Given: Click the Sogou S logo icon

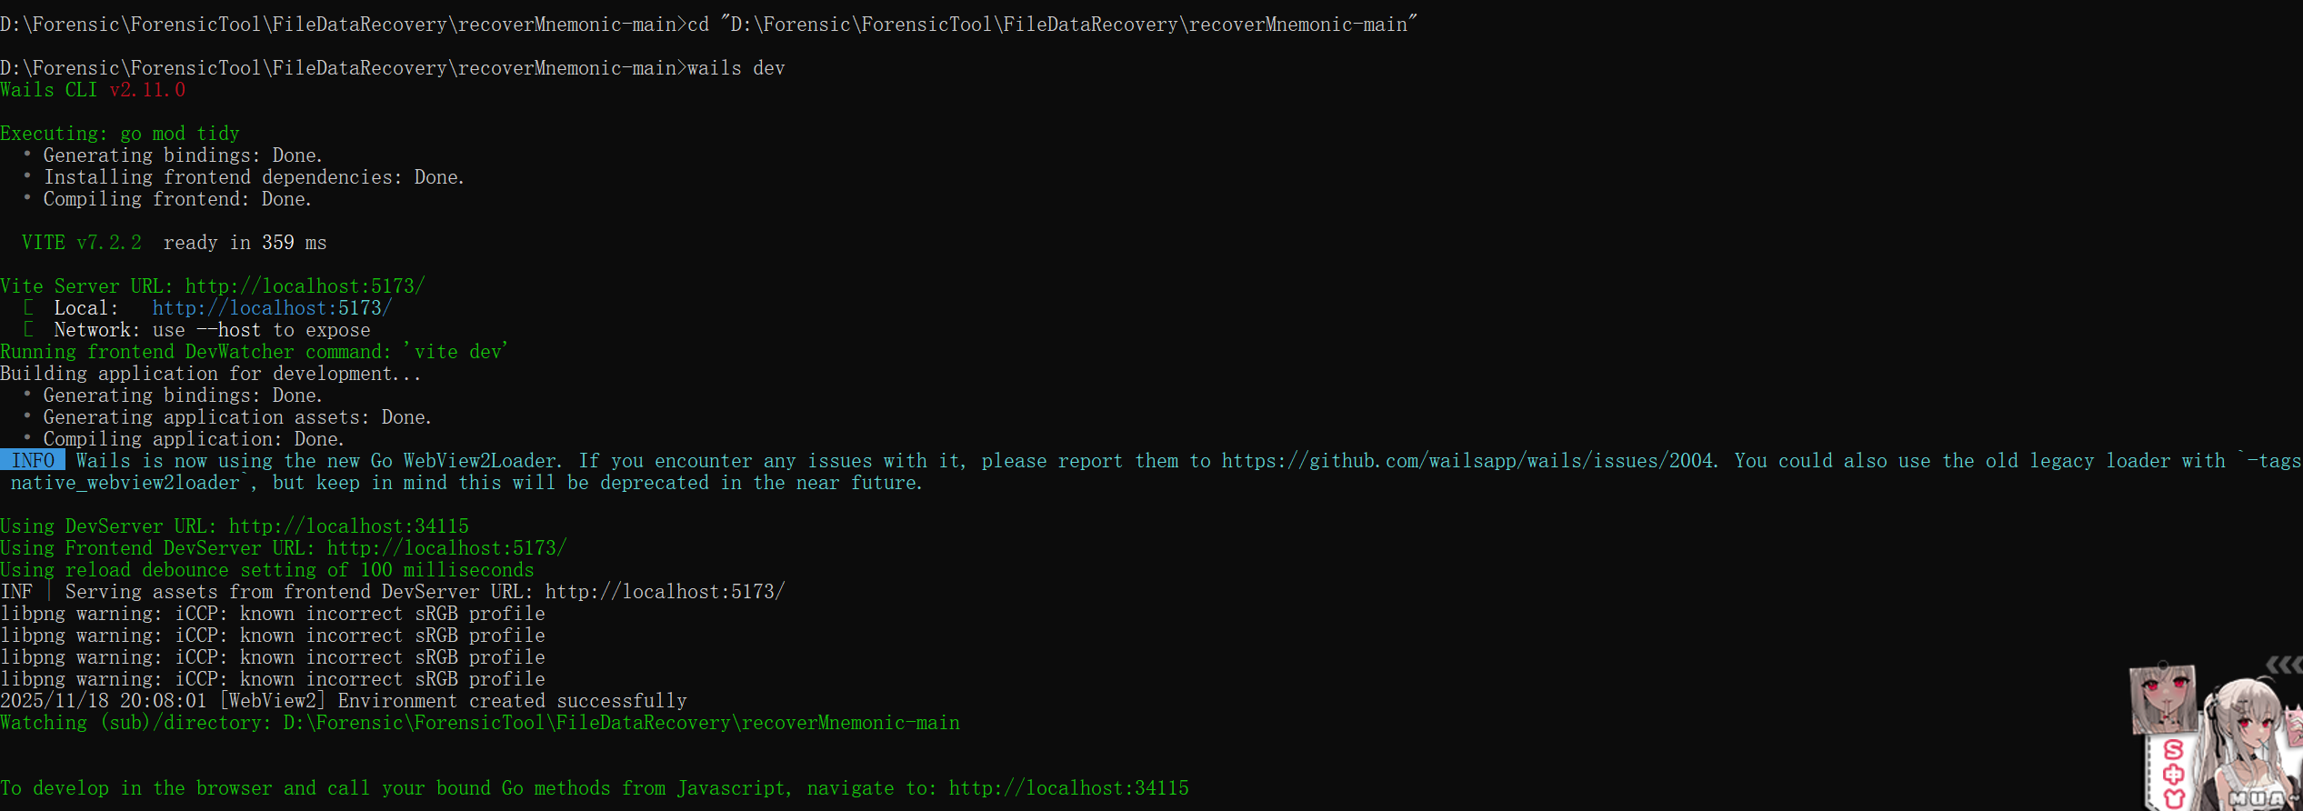Looking at the screenshot, I should click(2174, 751).
